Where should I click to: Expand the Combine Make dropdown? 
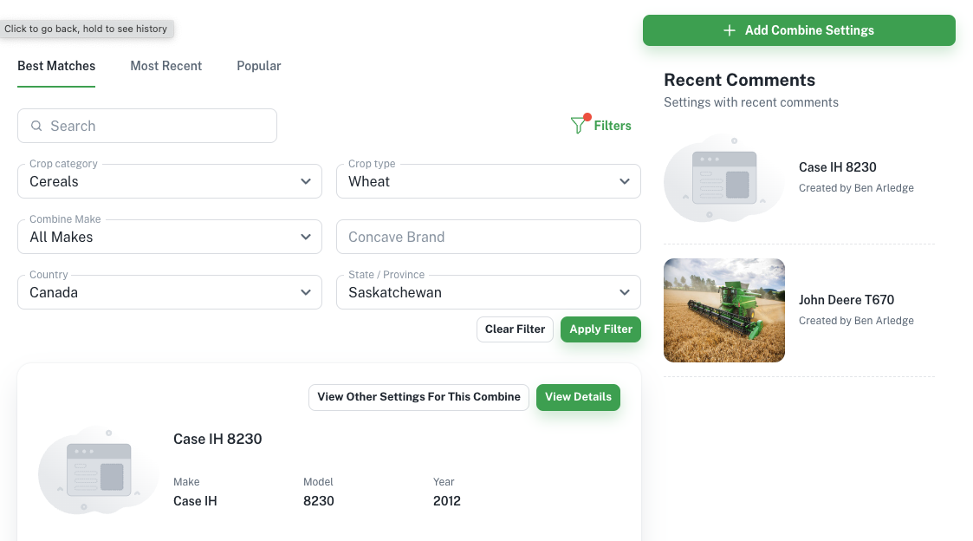click(168, 237)
